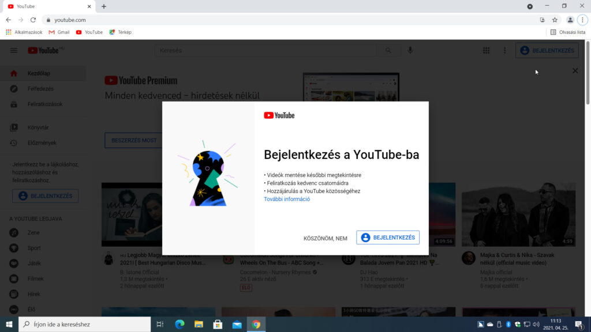Click the Filmek category icon

14,279
